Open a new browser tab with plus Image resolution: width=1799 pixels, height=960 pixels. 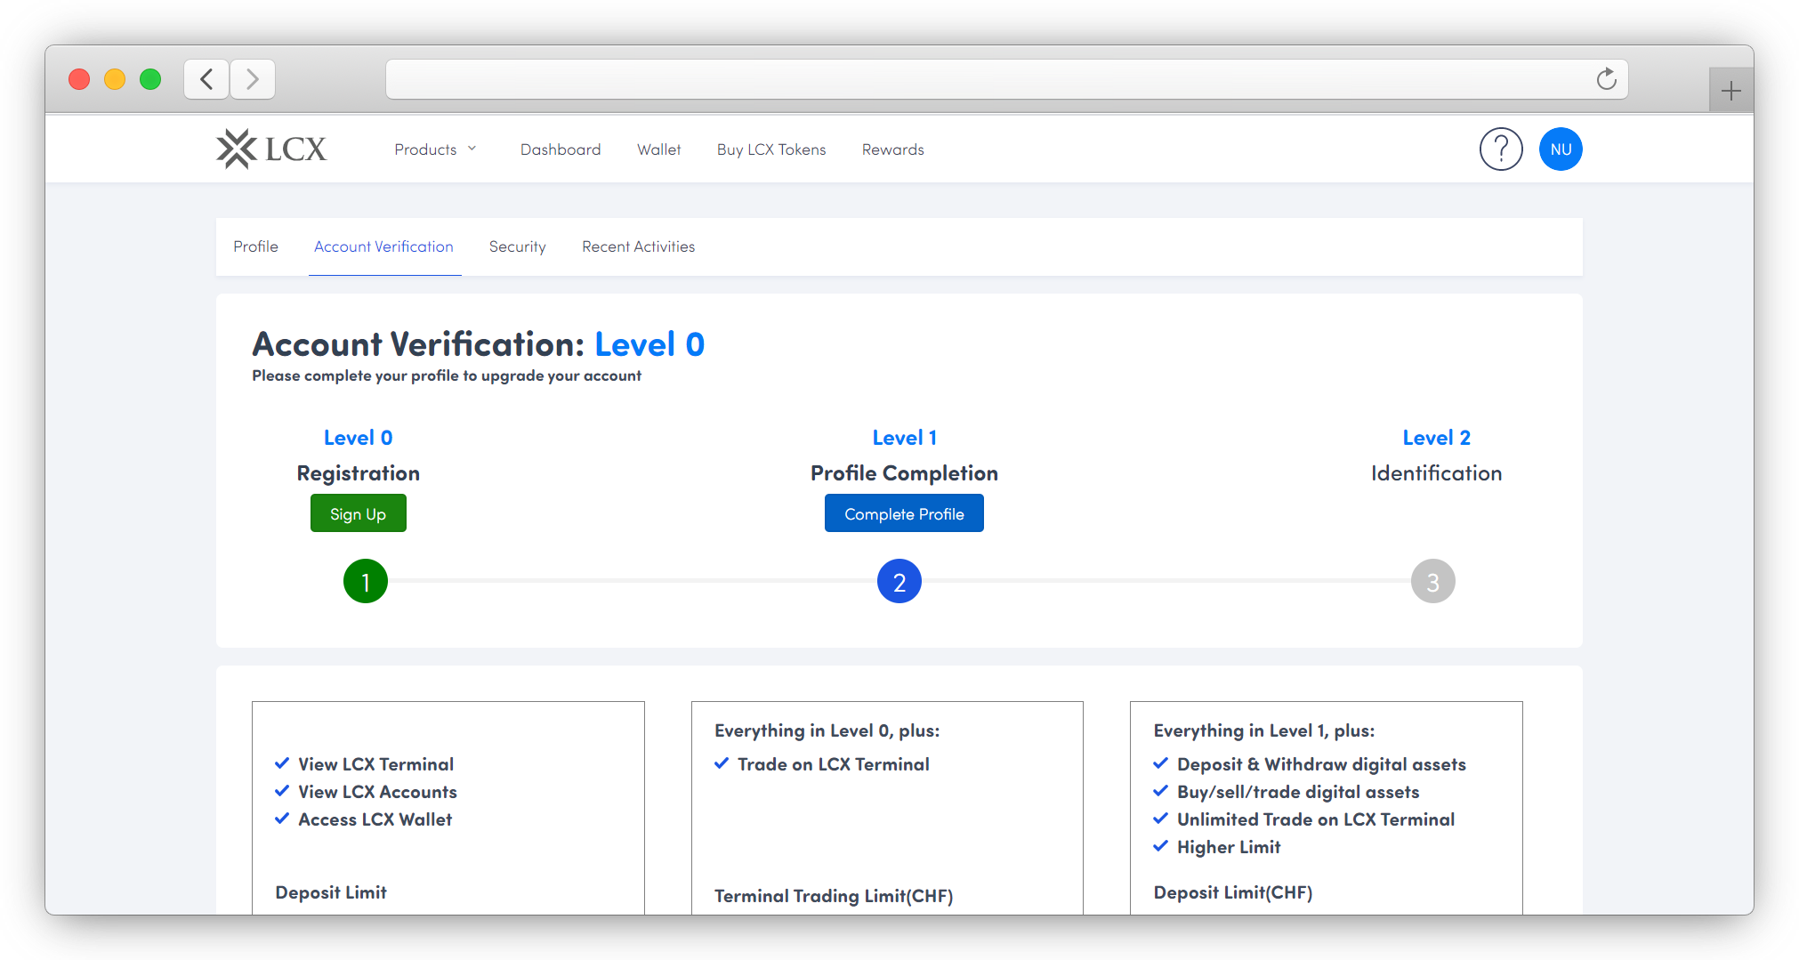click(x=1730, y=90)
